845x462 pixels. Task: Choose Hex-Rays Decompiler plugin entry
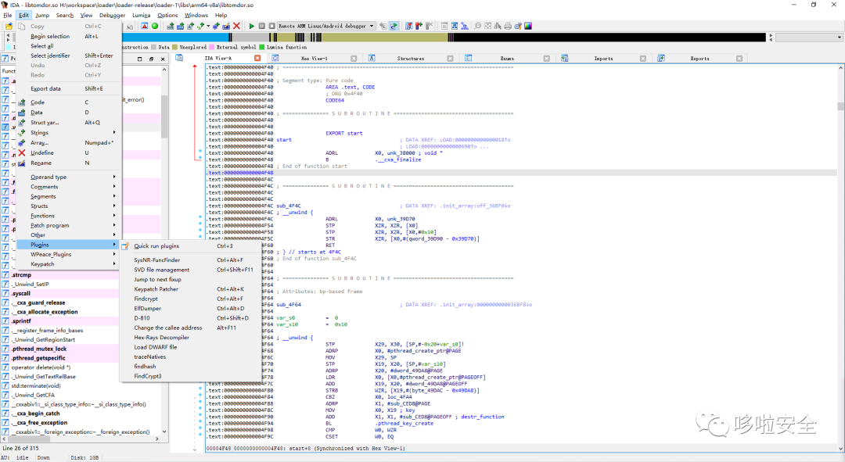pyautogui.click(x=161, y=338)
